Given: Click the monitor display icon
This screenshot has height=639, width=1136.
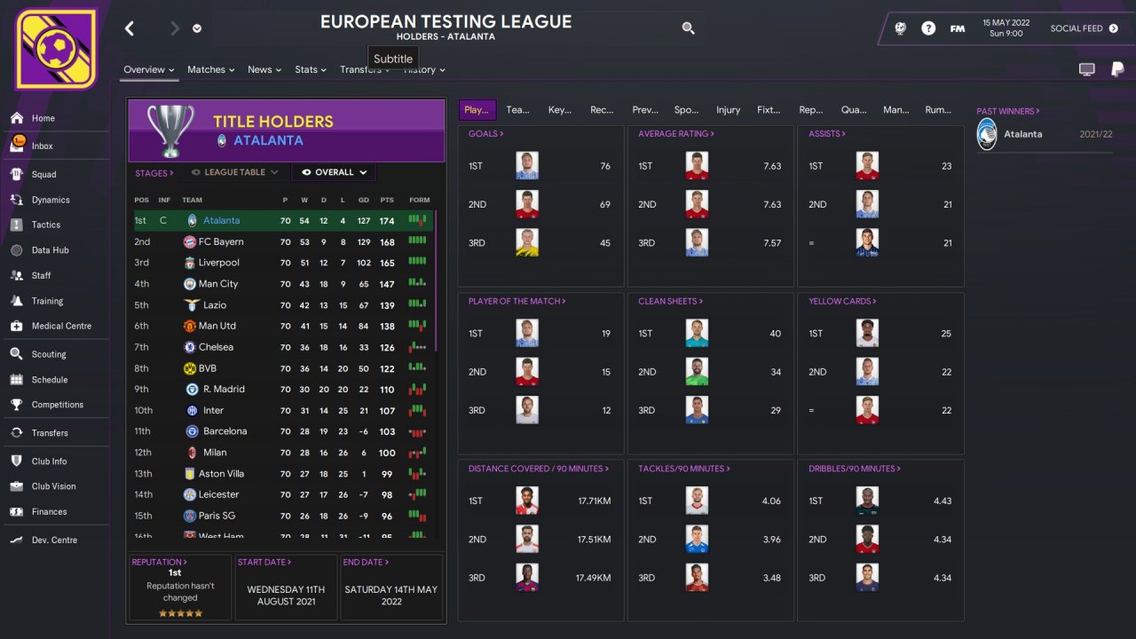Looking at the screenshot, I should coord(1086,69).
